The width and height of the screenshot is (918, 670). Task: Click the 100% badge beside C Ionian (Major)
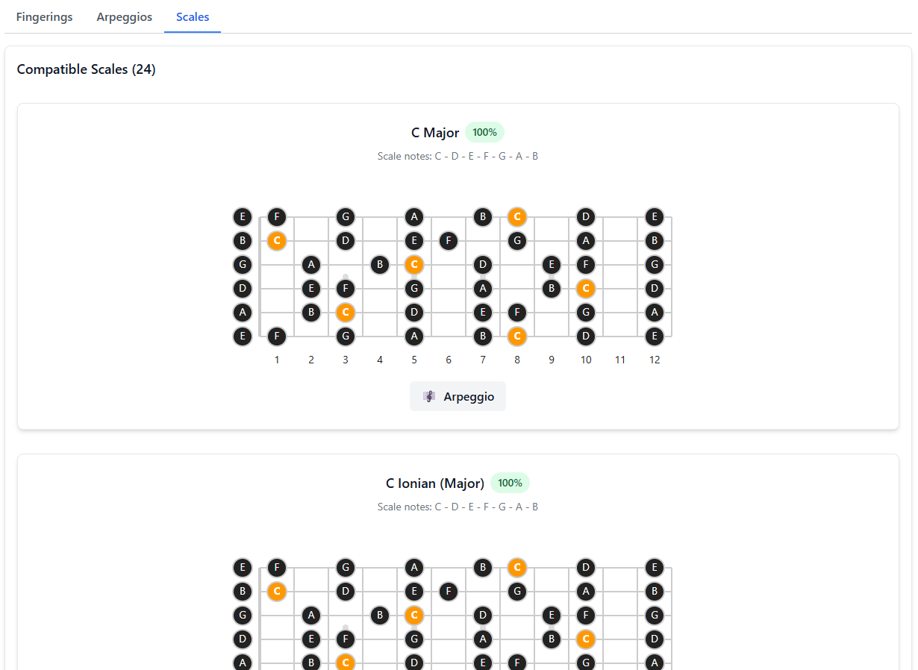coord(510,483)
